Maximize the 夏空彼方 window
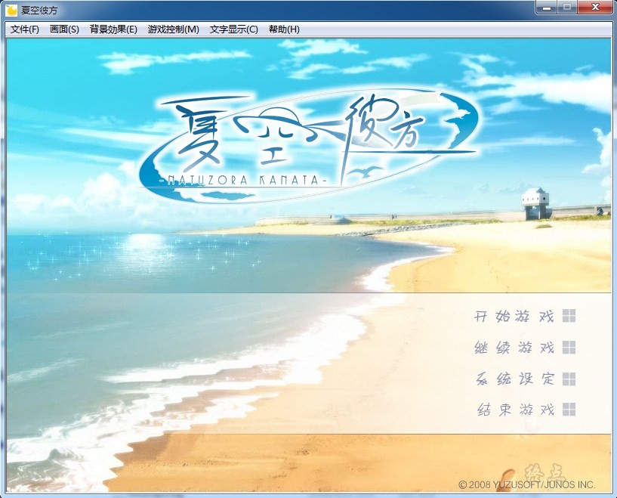 tap(566, 7)
